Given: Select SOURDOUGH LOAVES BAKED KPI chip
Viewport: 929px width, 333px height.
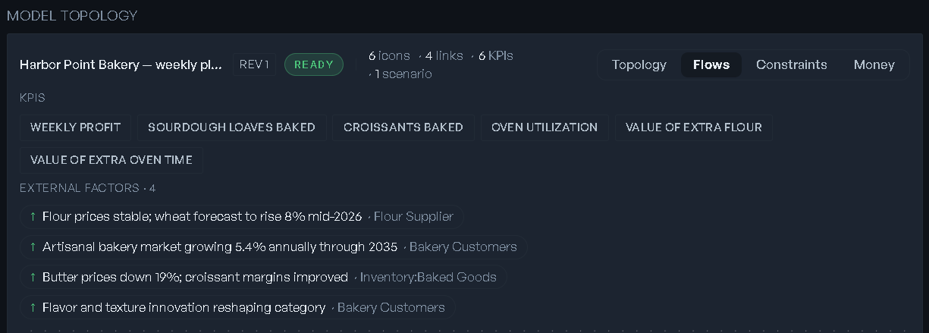Looking at the screenshot, I should [231, 127].
